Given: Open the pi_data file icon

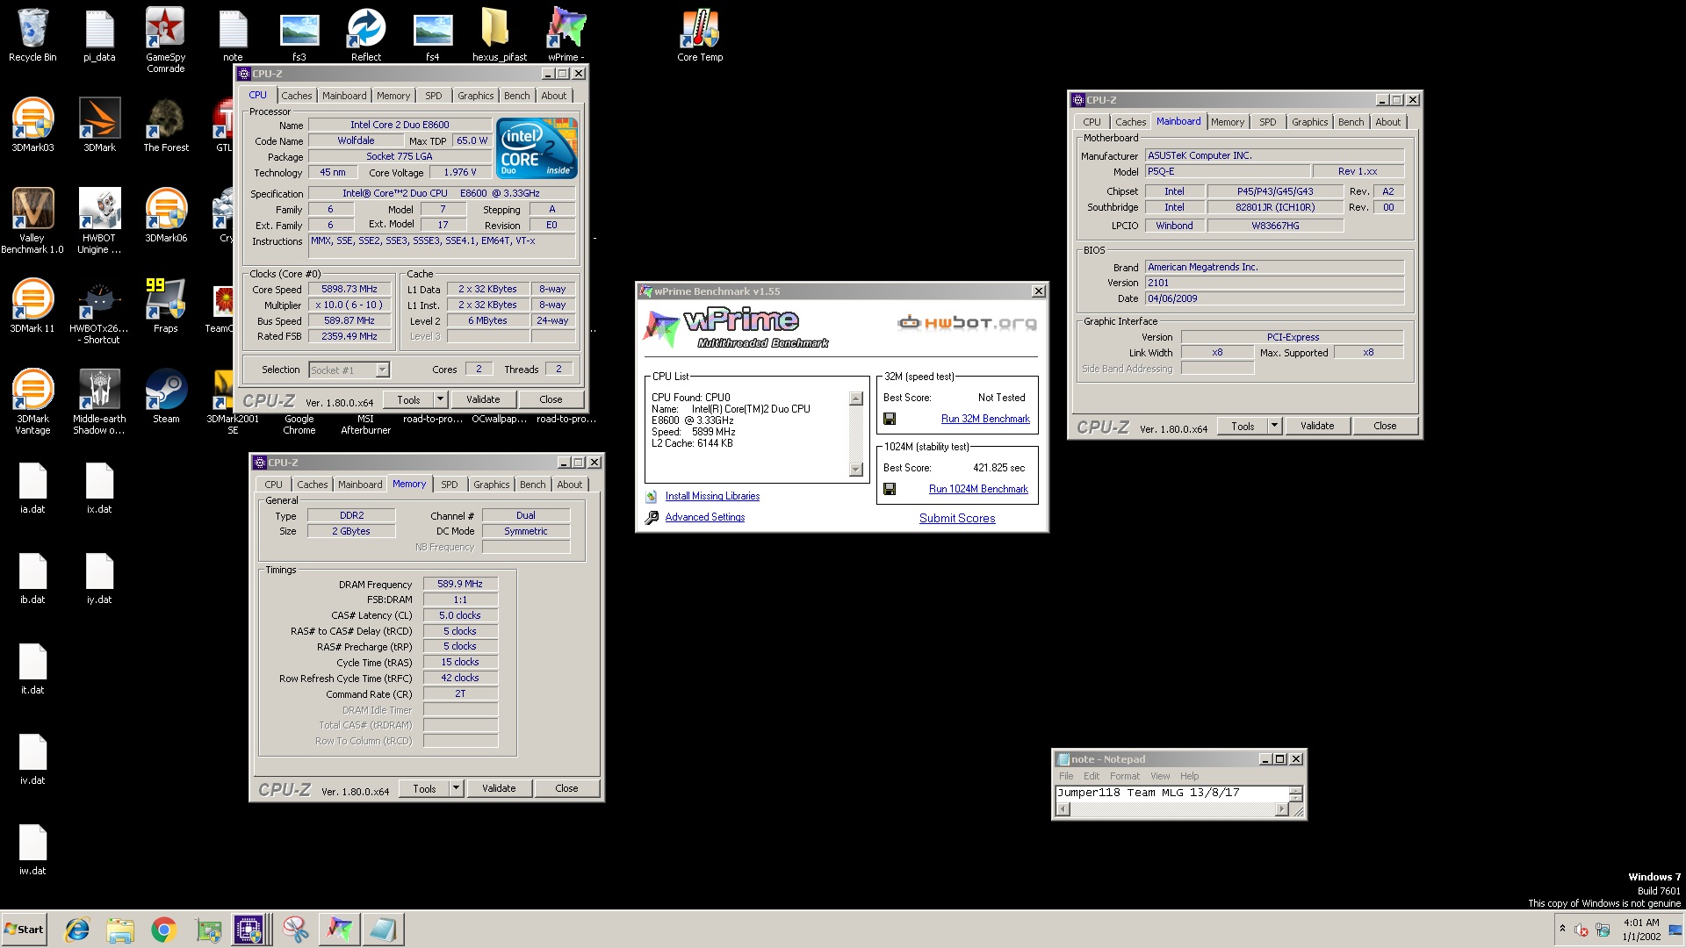Looking at the screenshot, I should pyautogui.click(x=99, y=35).
